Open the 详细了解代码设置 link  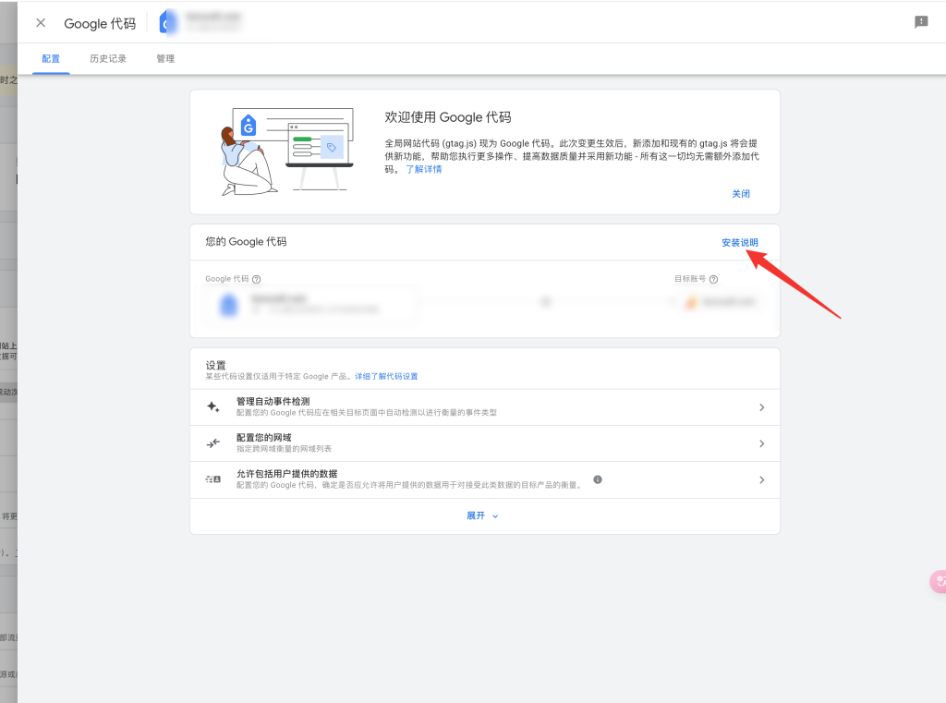tap(386, 377)
